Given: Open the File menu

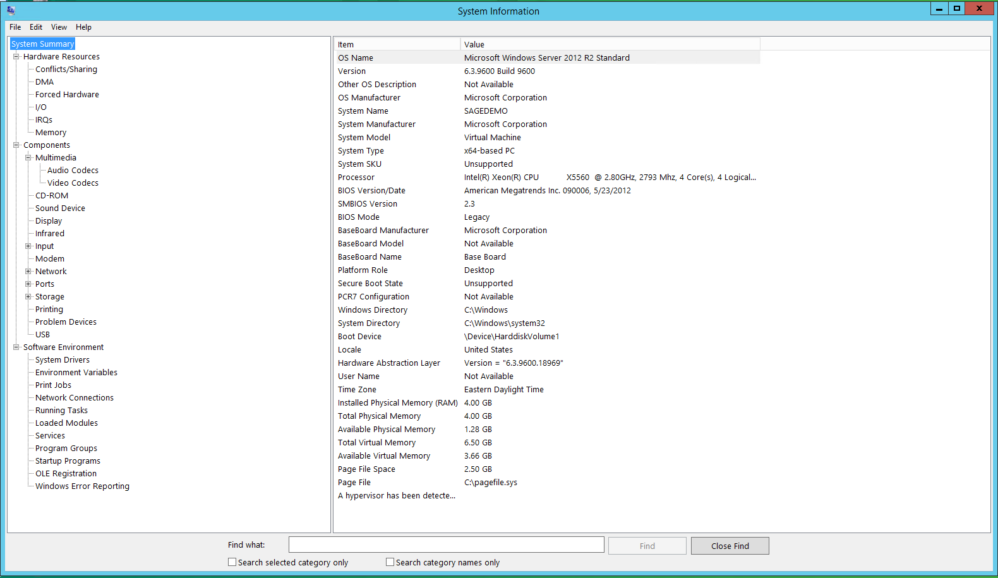Looking at the screenshot, I should [x=15, y=27].
